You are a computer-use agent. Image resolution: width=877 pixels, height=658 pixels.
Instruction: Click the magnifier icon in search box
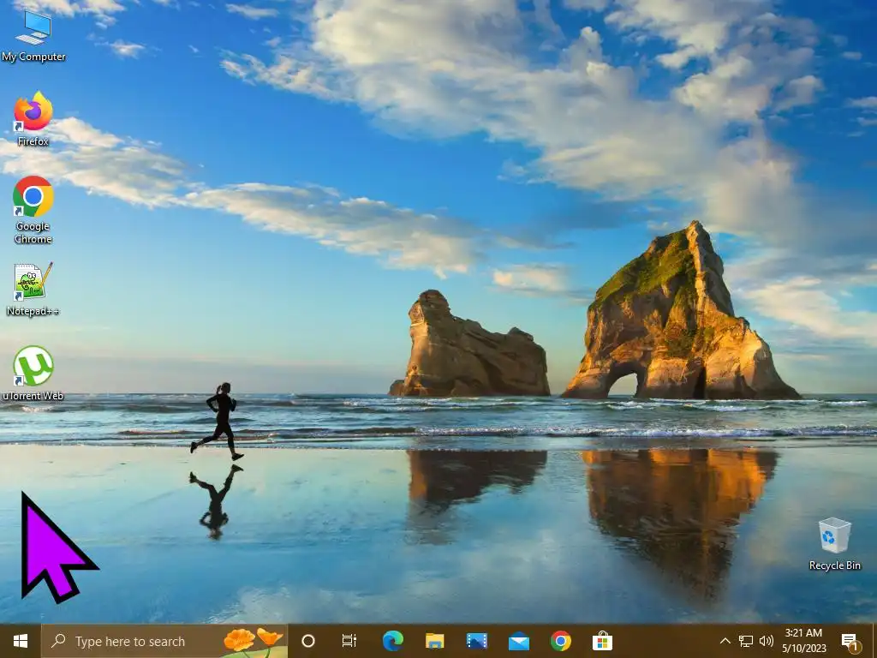point(58,641)
